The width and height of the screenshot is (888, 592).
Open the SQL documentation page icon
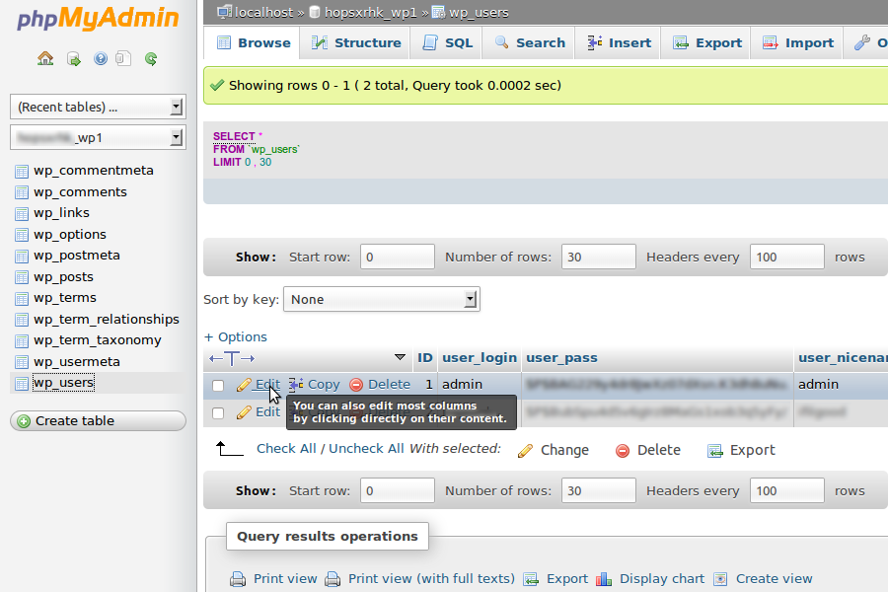point(123,58)
